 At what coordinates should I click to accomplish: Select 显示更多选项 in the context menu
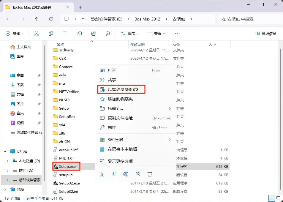tap(135, 161)
